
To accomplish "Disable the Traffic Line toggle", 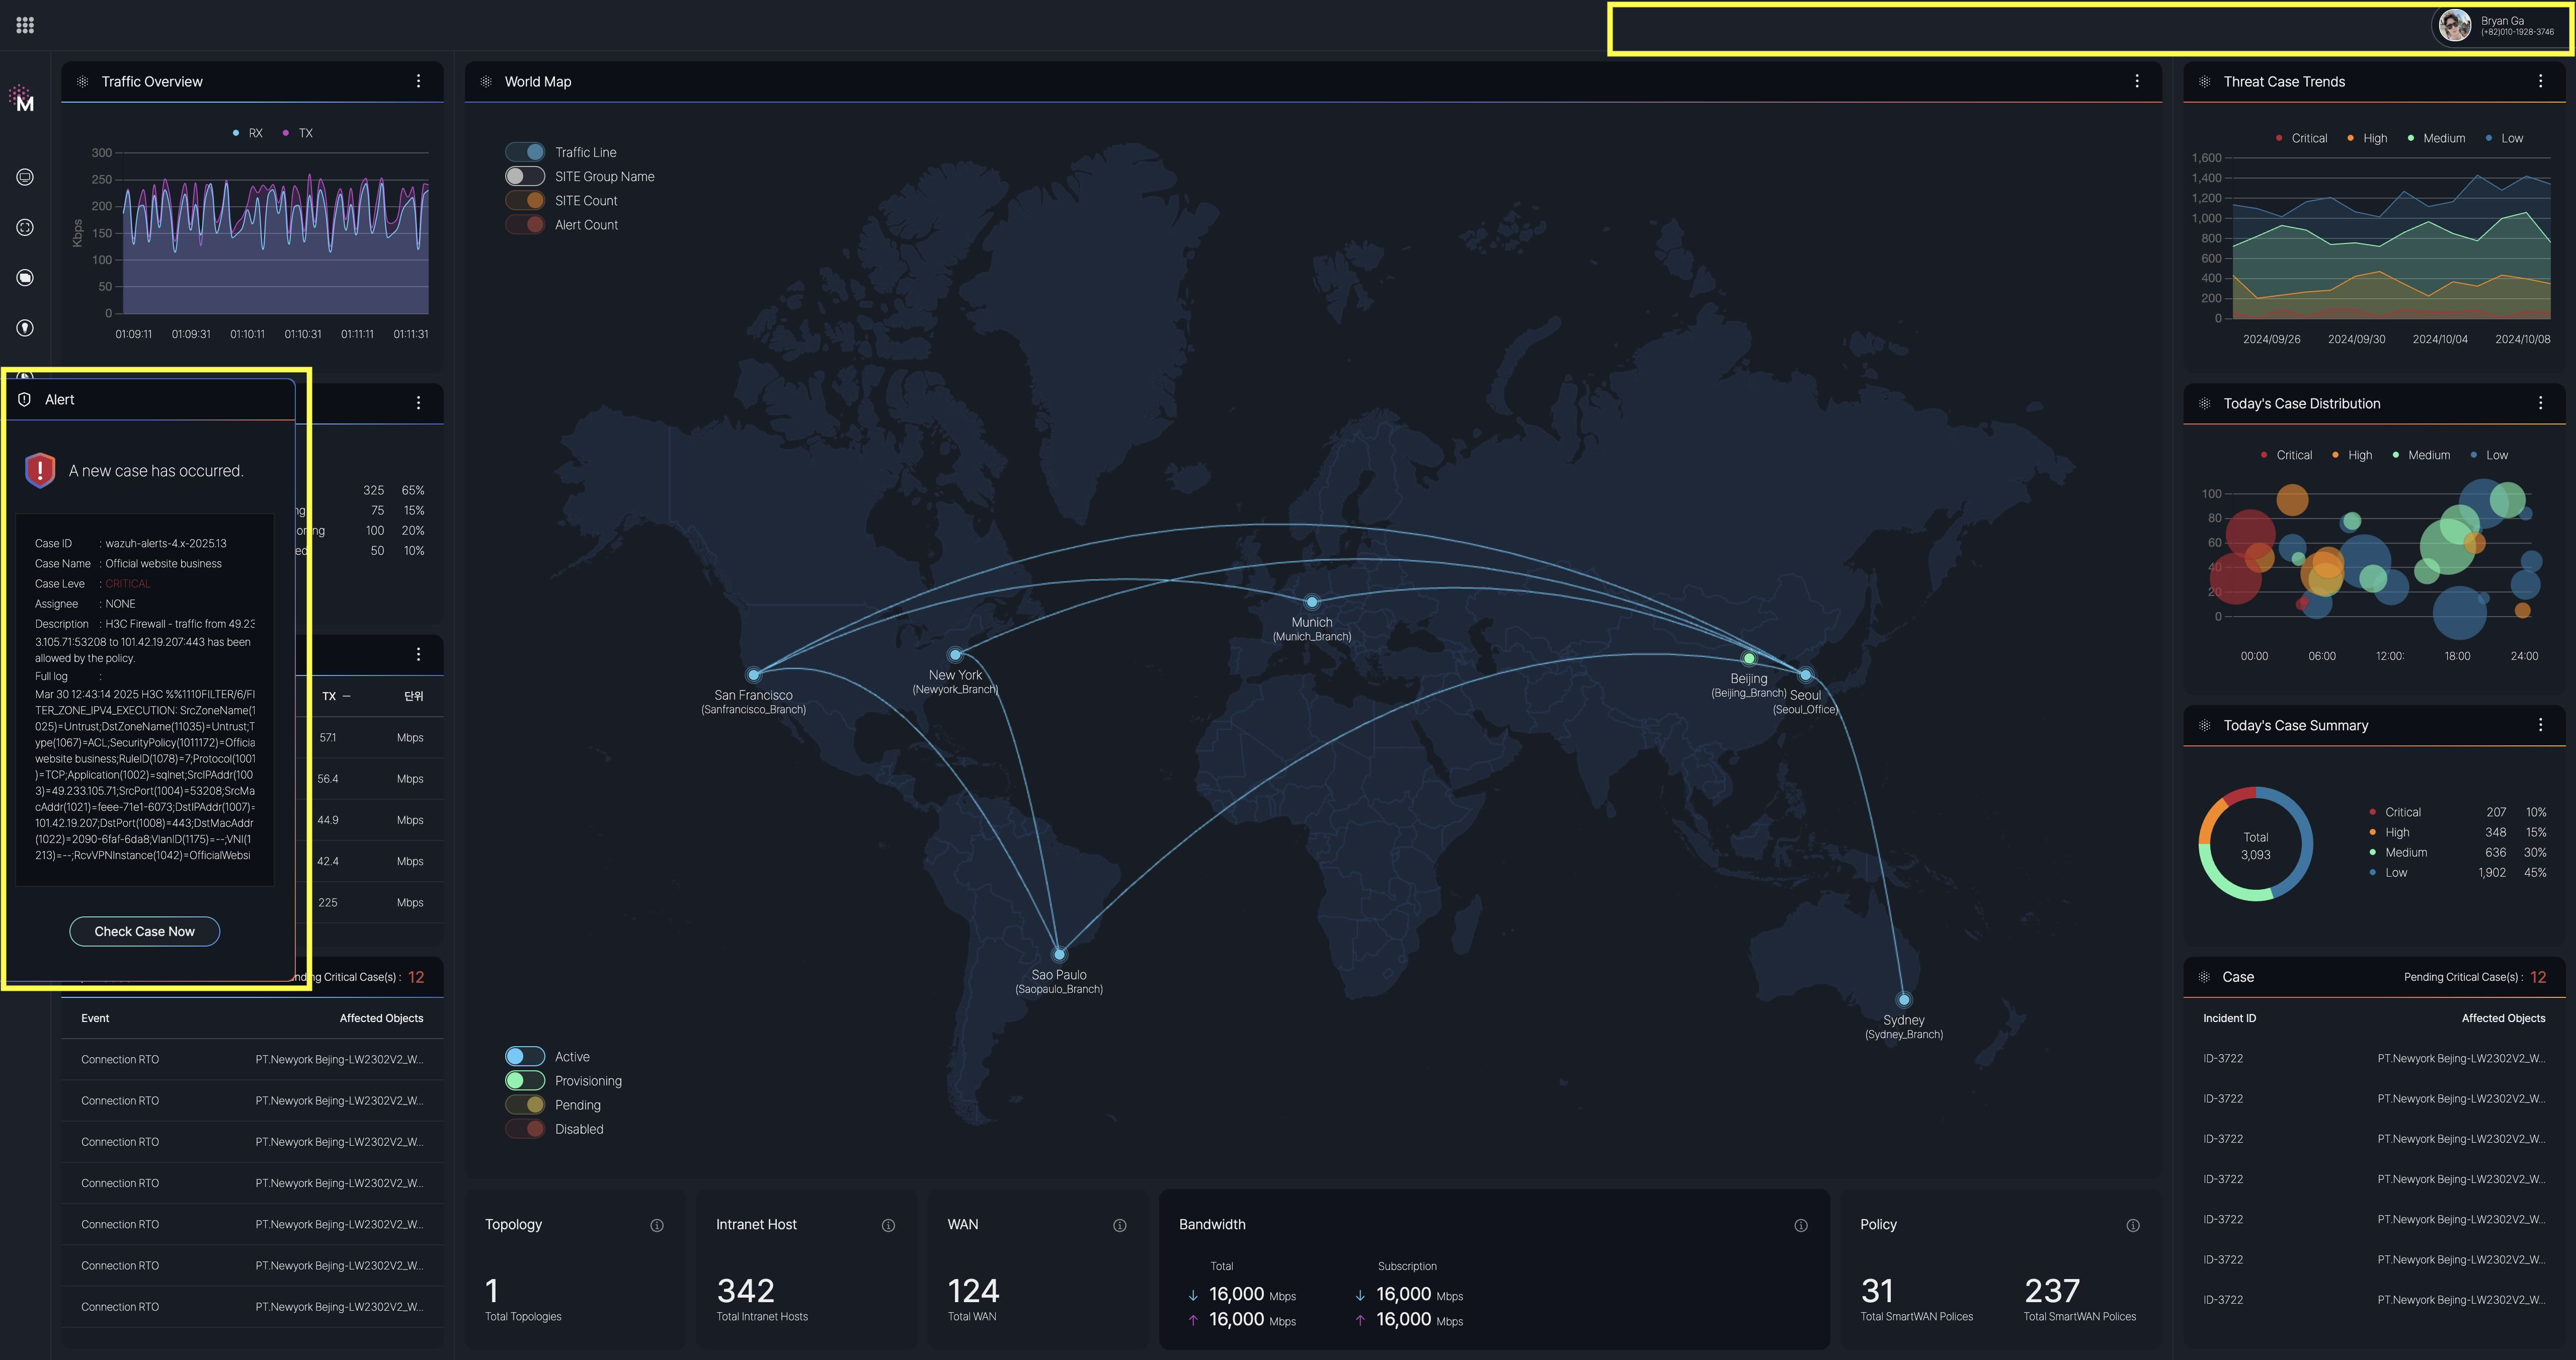I will point(525,152).
